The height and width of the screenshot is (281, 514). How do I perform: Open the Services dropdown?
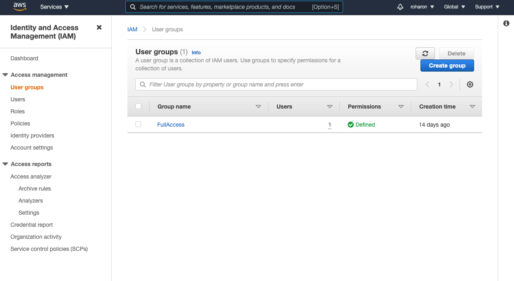click(54, 7)
